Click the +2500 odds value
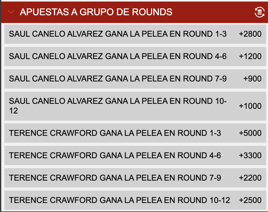 [250, 200]
